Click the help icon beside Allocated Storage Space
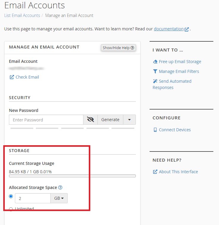Image resolution: width=219 pixels, height=225 pixels. pos(60,187)
